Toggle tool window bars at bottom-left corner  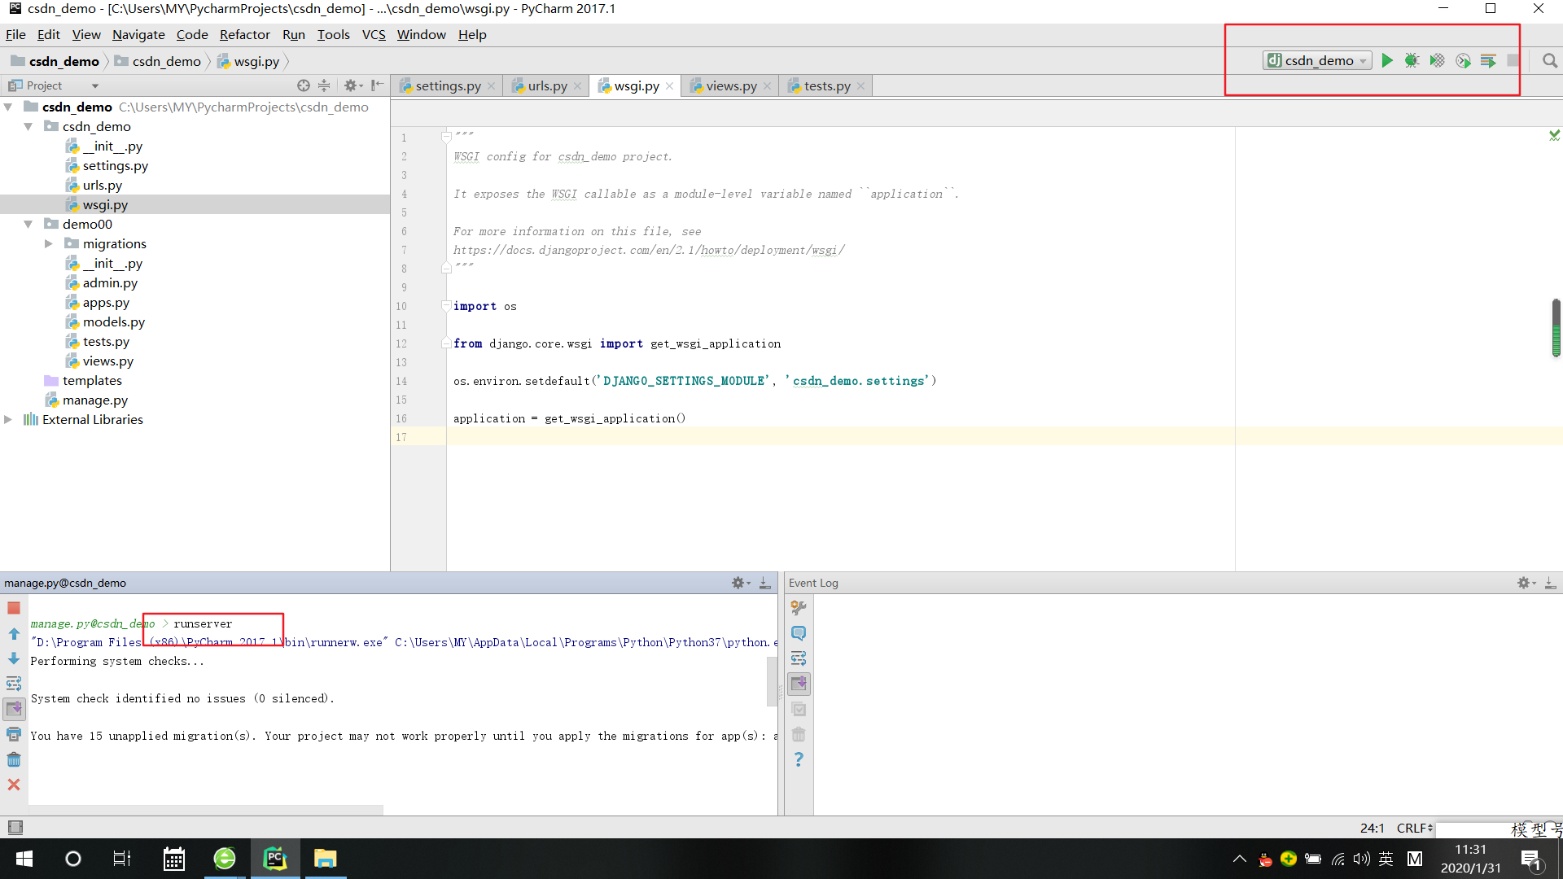click(x=15, y=828)
